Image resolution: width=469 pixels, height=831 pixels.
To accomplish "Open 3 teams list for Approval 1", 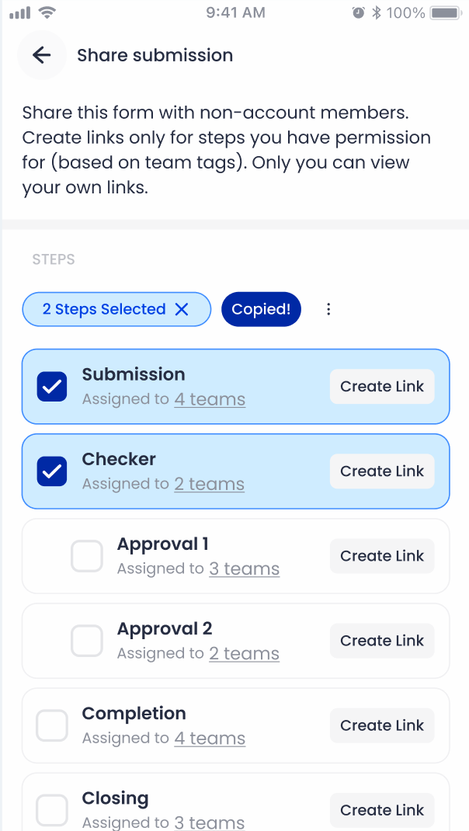I will click(x=244, y=568).
